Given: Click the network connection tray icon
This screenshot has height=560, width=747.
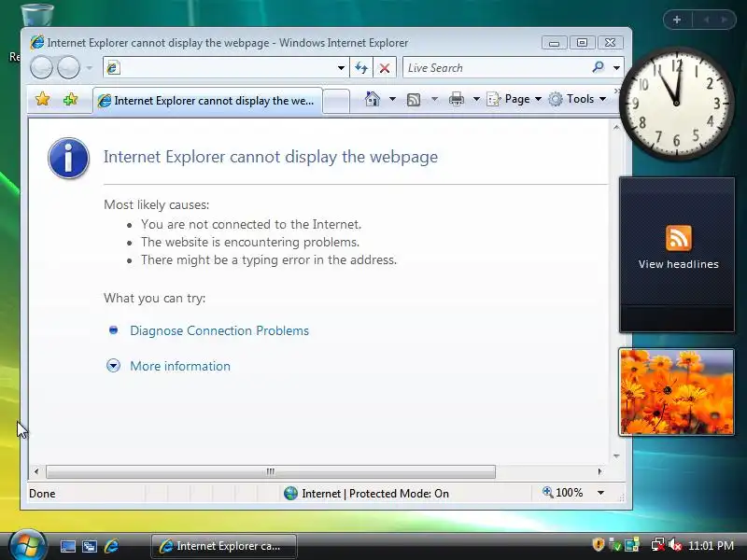Looking at the screenshot, I should pyautogui.click(x=657, y=545).
